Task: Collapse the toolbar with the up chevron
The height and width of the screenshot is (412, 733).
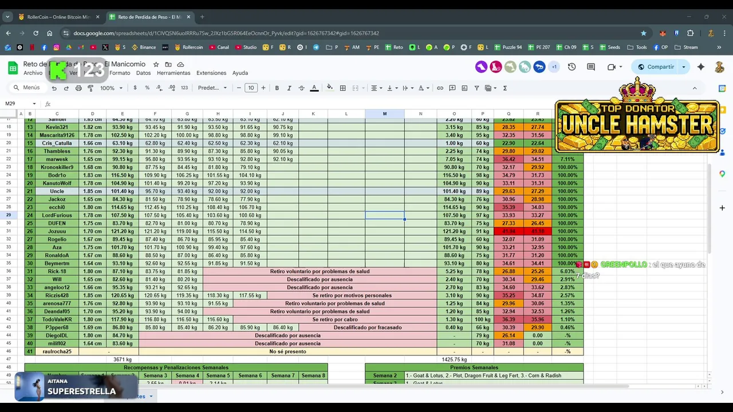Action: click(695, 88)
